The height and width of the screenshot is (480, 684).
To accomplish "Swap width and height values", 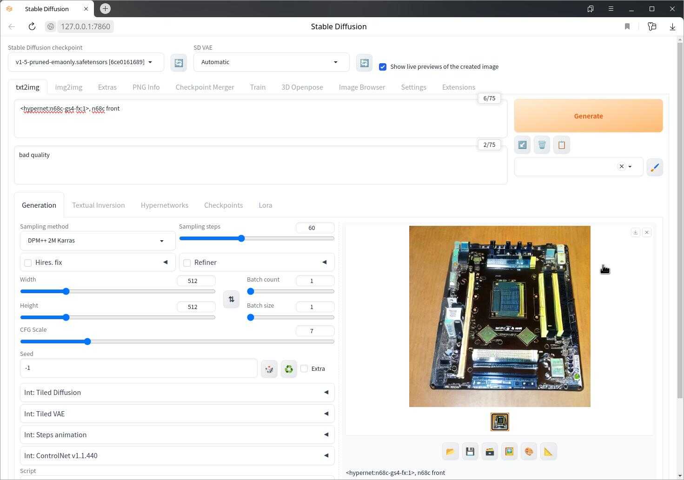I will [x=231, y=299].
